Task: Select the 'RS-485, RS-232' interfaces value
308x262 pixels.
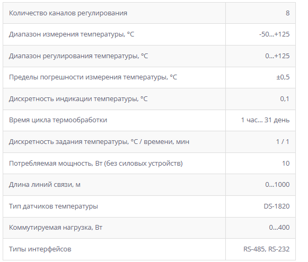Action: [x=266, y=249]
